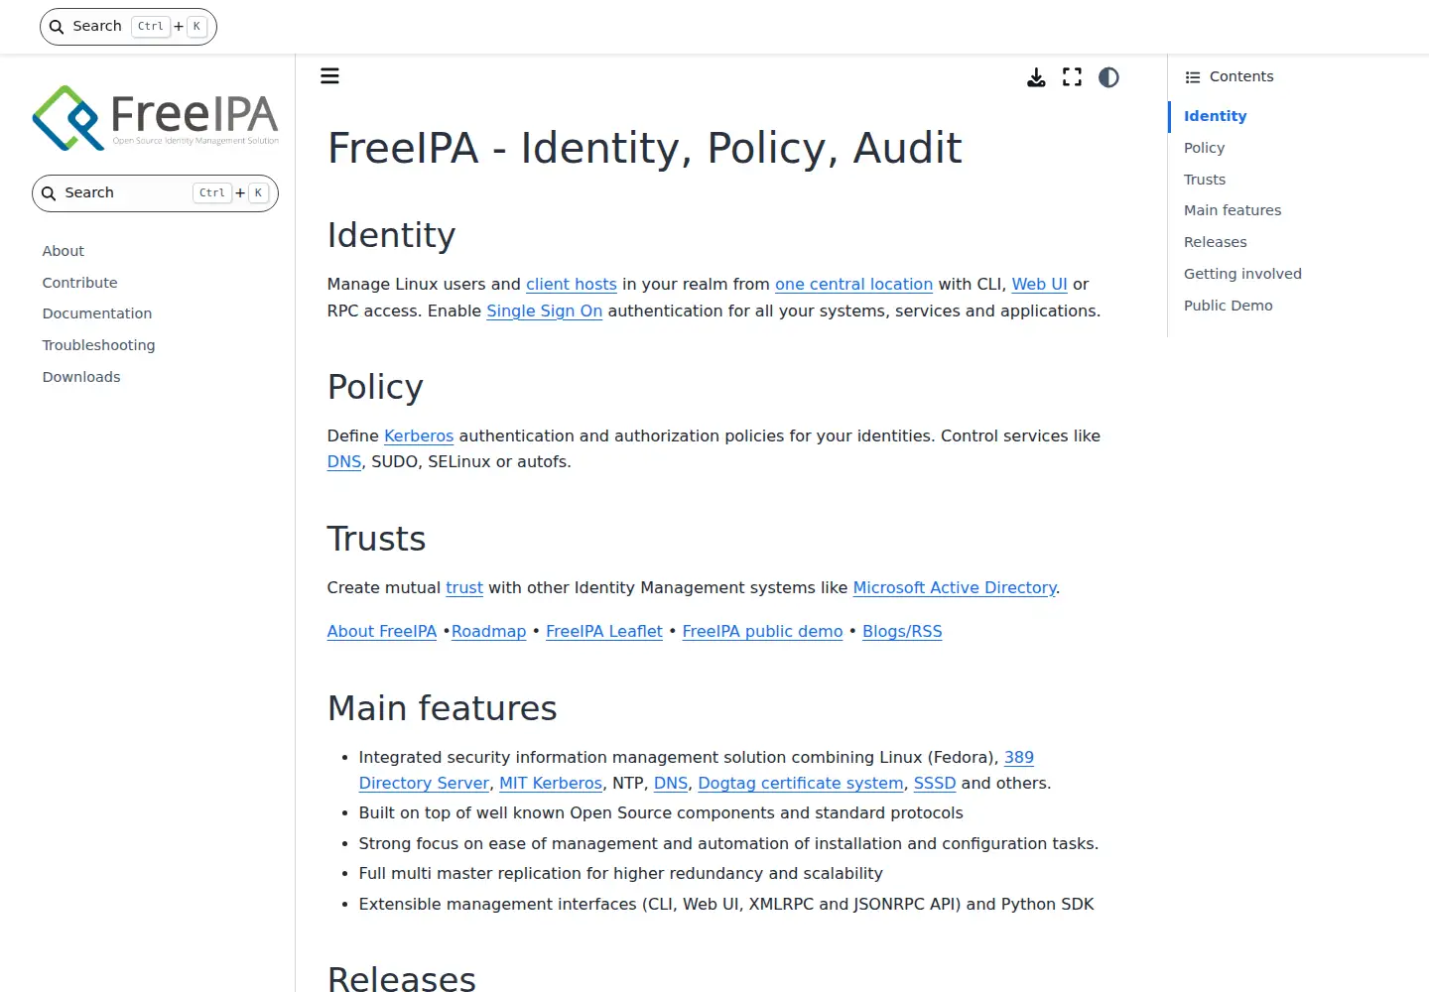Open the 'client hosts' link
The width and height of the screenshot is (1429, 992).
point(572,285)
